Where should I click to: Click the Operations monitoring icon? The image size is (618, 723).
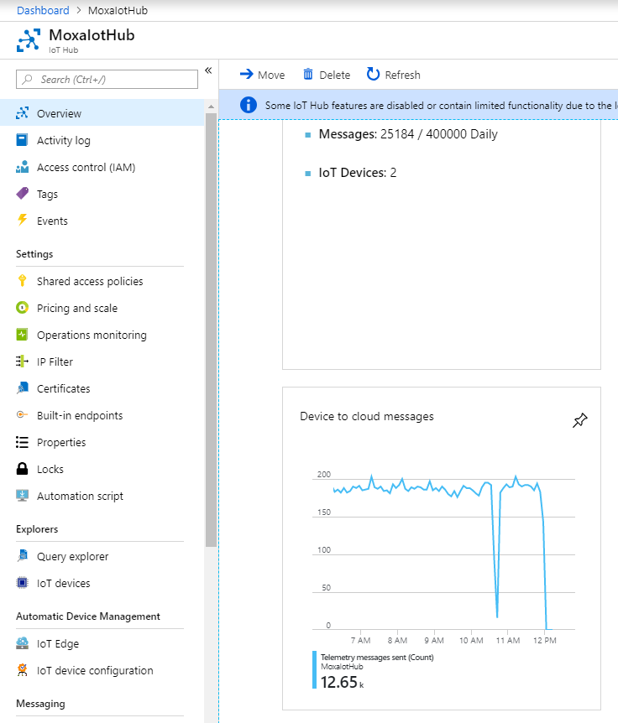pos(23,335)
